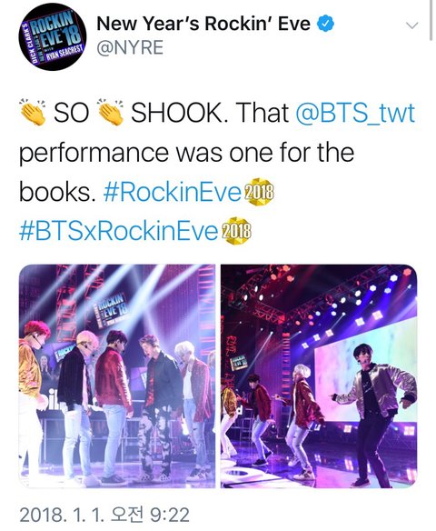Image resolution: width=436 pixels, height=531 pixels.
Task: Open the #BTSxRockinEve hashtag
Action: pyautogui.click(x=118, y=231)
